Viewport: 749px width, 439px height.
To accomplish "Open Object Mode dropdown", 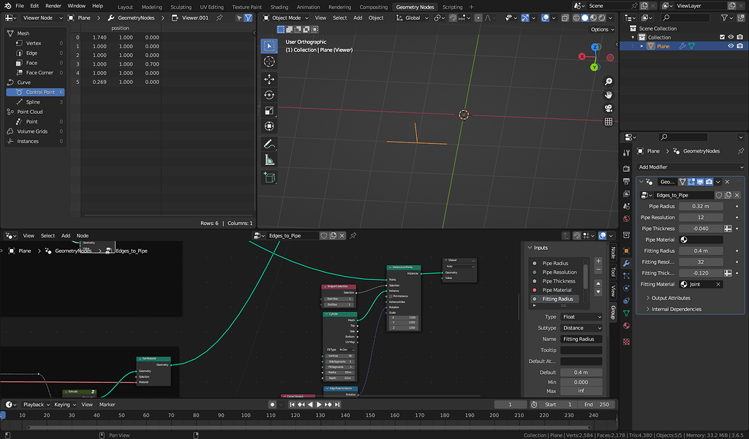I will click(286, 18).
